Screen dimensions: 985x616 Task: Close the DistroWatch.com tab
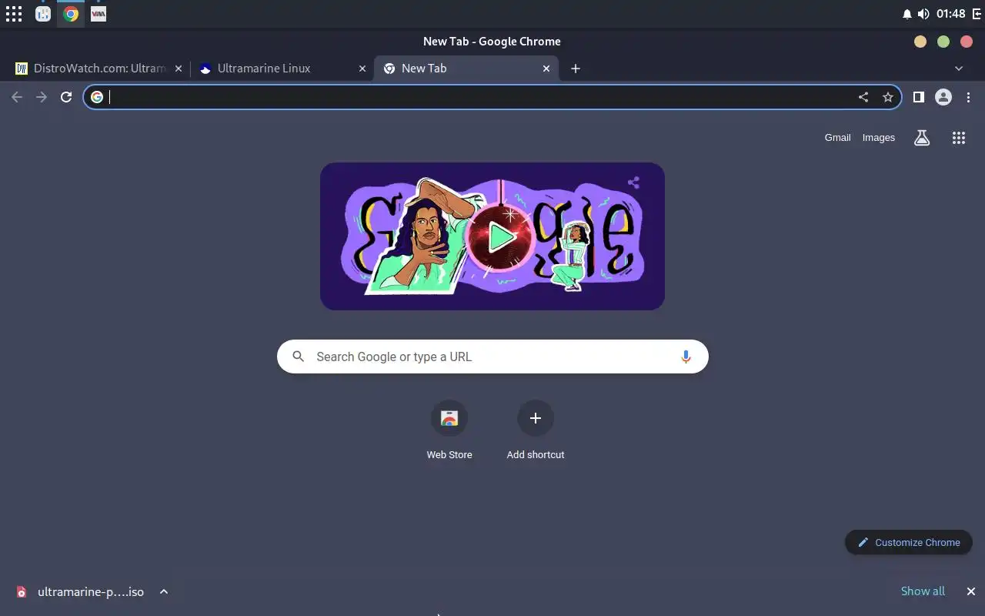click(x=179, y=69)
